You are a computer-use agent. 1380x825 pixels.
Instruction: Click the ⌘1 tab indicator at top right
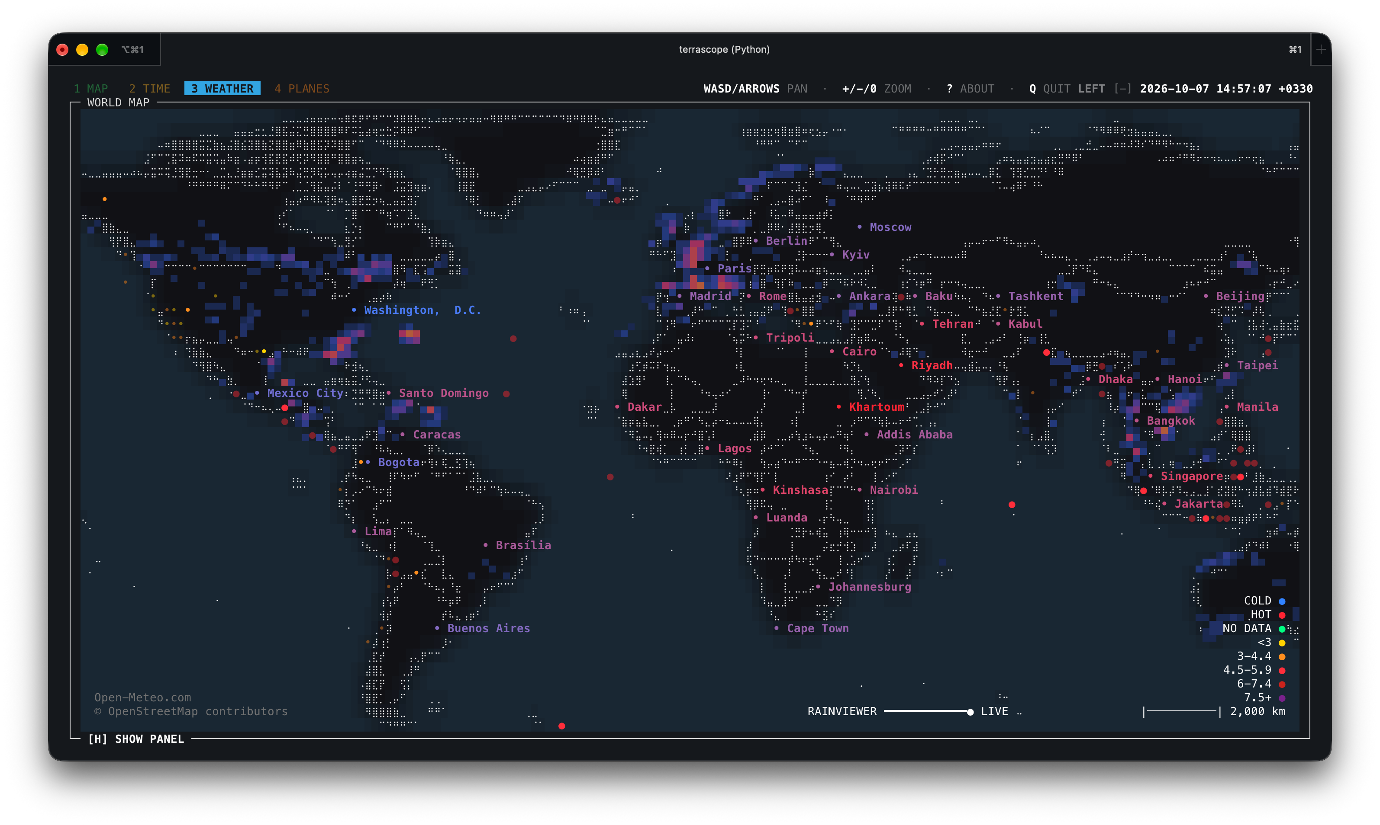click(1295, 49)
